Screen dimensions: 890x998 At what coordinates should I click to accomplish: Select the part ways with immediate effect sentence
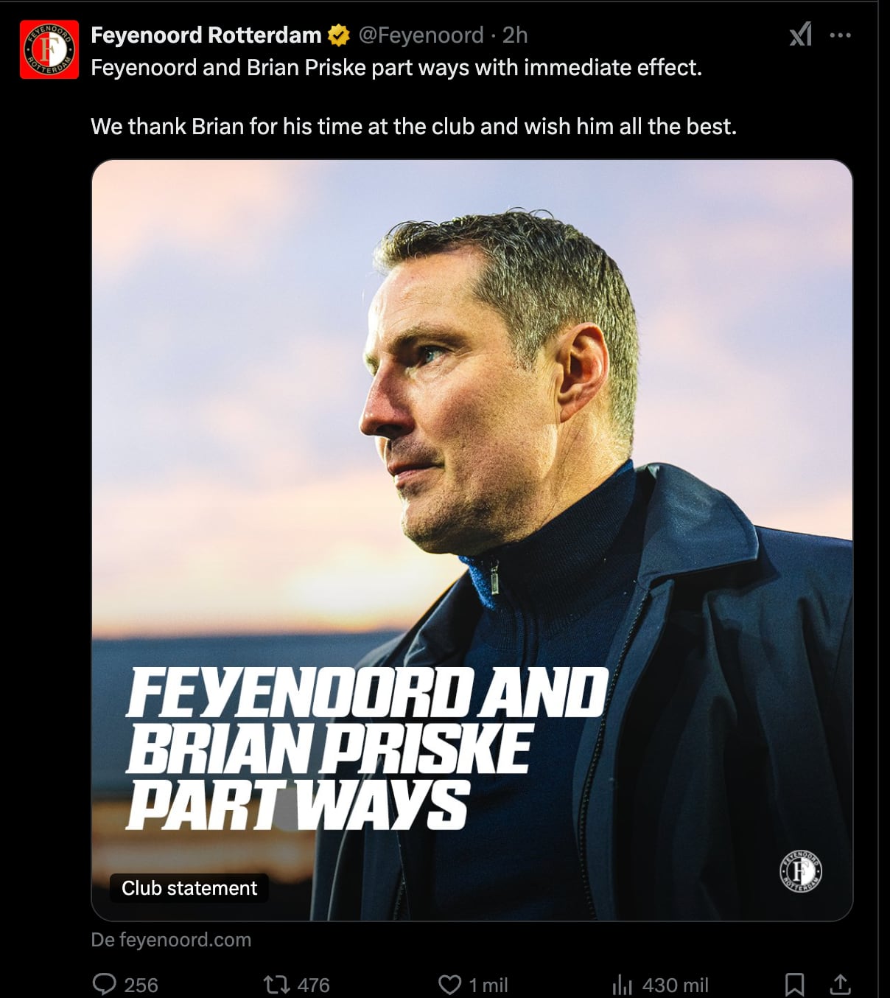point(396,68)
